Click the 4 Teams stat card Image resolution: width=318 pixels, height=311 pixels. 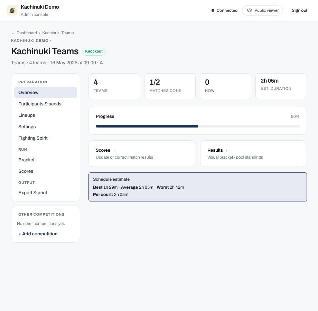click(x=114, y=86)
